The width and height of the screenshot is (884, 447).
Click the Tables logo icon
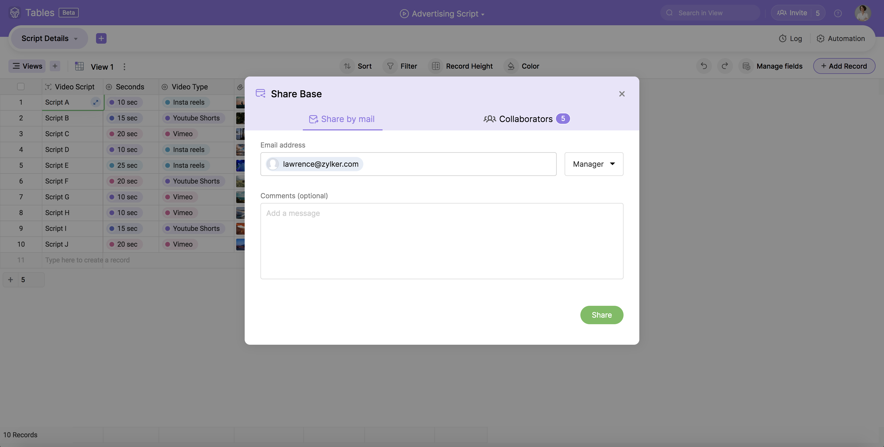(x=15, y=13)
